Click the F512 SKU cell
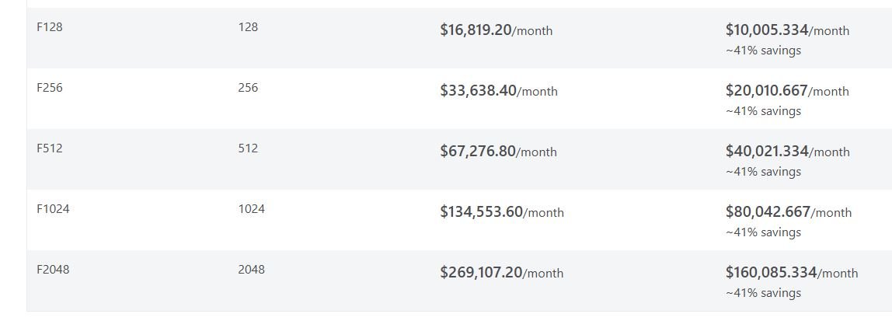 50,148
